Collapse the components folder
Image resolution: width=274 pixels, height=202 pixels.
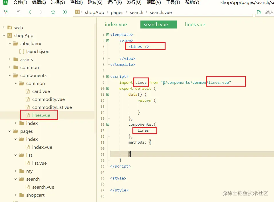point(10,75)
